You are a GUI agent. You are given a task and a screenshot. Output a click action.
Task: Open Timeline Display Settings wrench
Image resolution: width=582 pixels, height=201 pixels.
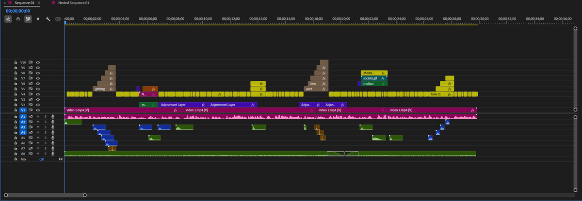coord(48,19)
